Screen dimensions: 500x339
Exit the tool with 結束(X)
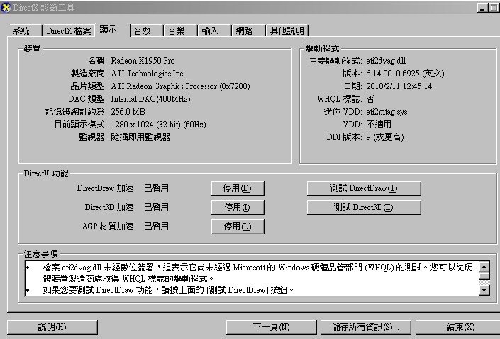click(460, 327)
